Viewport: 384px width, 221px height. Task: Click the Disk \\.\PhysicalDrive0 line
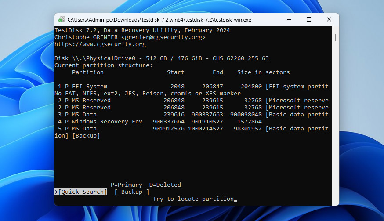point(162,58)
